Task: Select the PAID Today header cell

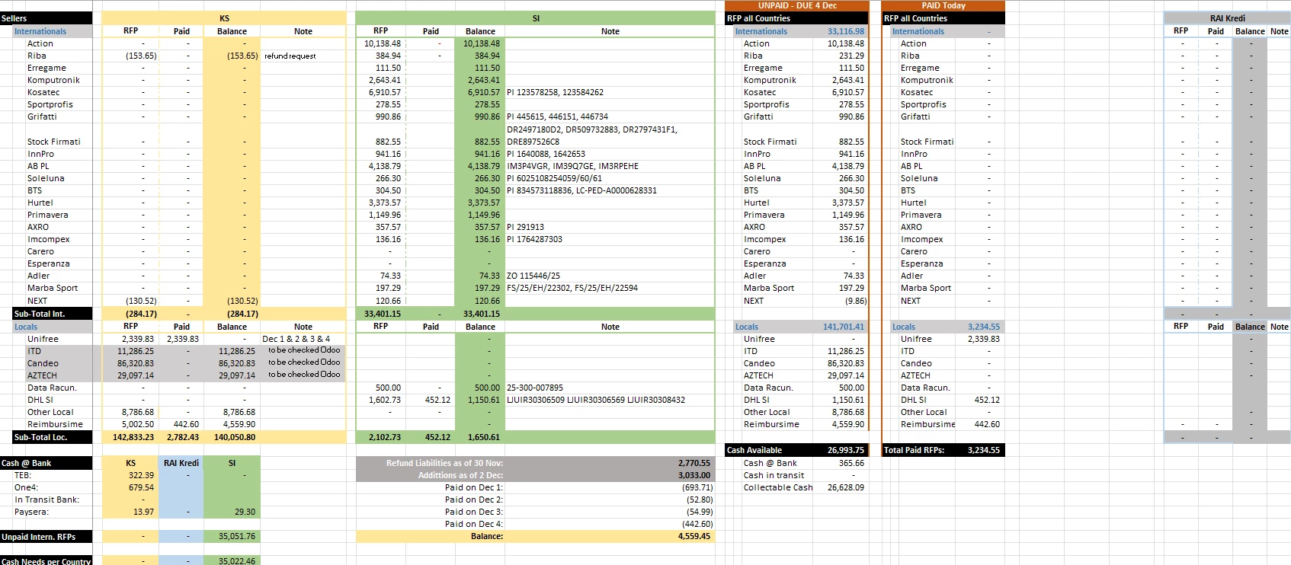Action: [943, 5]
